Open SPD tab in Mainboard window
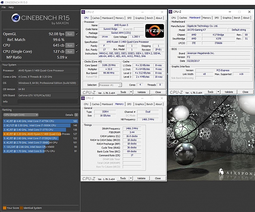 click(217, 18)
